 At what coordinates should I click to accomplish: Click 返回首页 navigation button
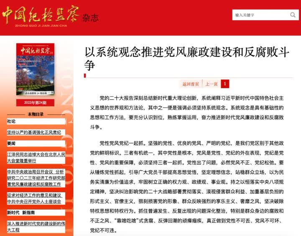[x=191, y=84]
